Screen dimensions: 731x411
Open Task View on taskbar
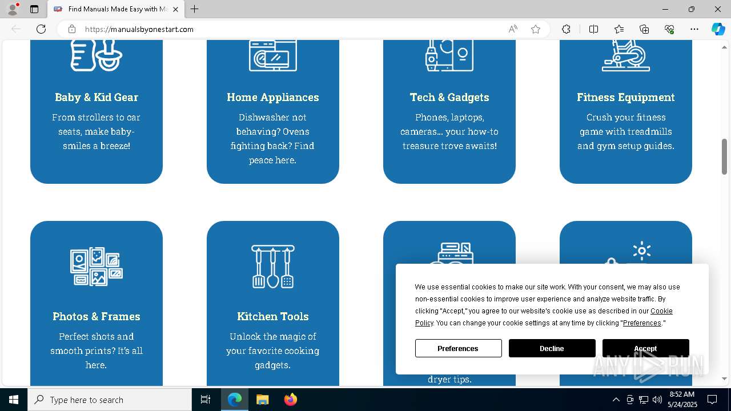tap(206, 400)
